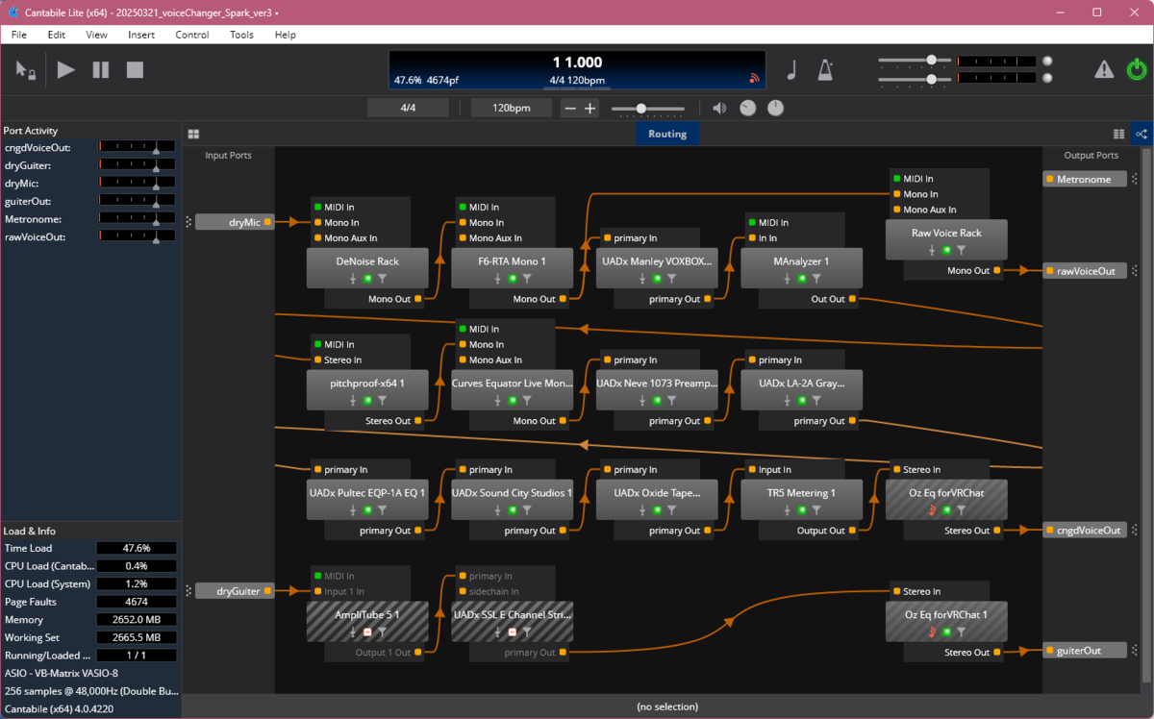
Task: Click the down-arrow icon on UADx Manley VOXBOX
Action: [642, 279]
